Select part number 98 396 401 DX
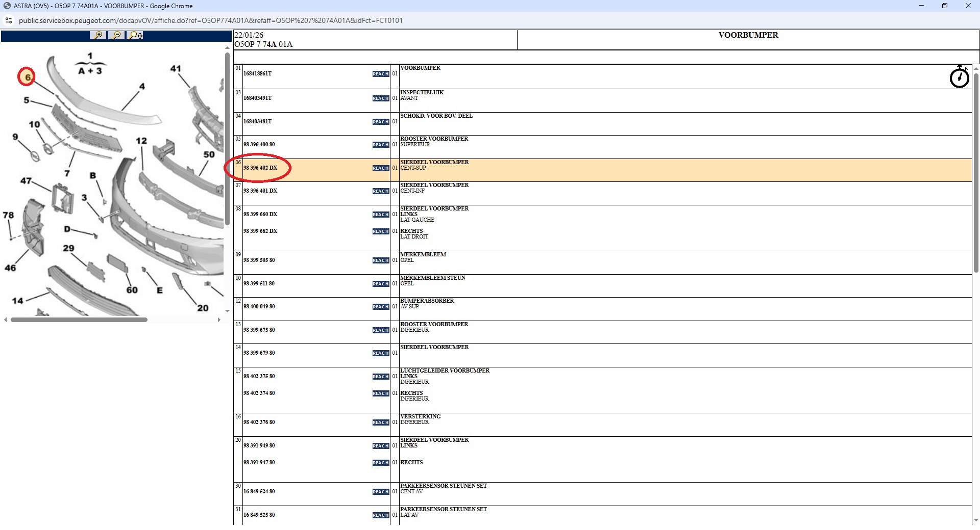The height and width of the screenshot is (530, 980). pos(260,191)
